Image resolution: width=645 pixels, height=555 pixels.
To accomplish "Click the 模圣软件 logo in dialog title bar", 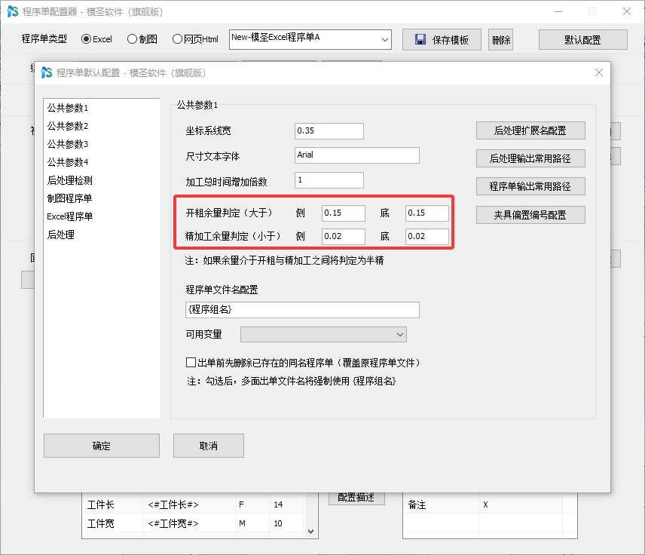I will (x=47, y=73).
